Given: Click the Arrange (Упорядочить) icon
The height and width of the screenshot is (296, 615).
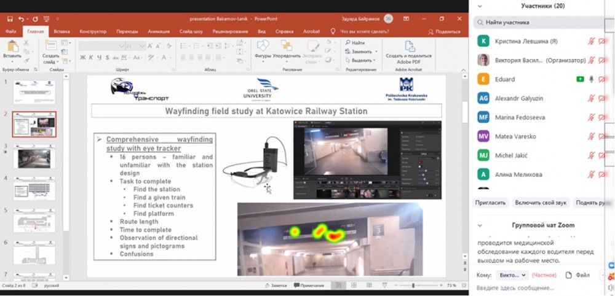Looking at the screenshot, I should (x=287, y=47).
